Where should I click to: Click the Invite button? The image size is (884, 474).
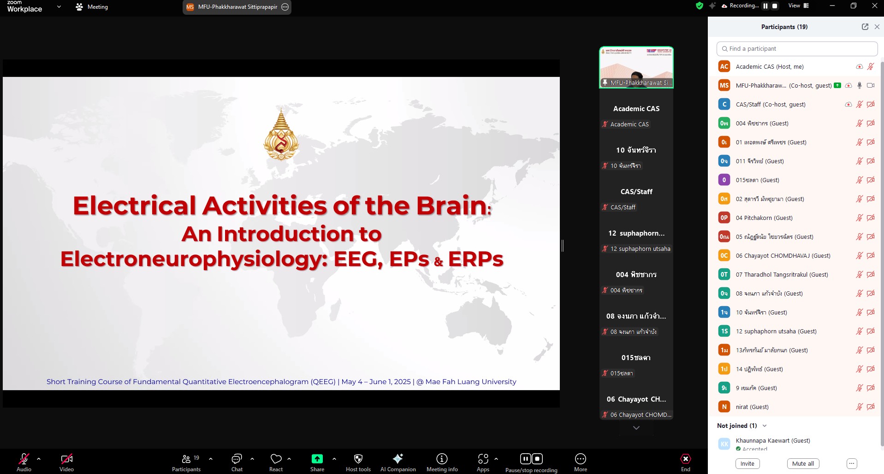point(747,463)
